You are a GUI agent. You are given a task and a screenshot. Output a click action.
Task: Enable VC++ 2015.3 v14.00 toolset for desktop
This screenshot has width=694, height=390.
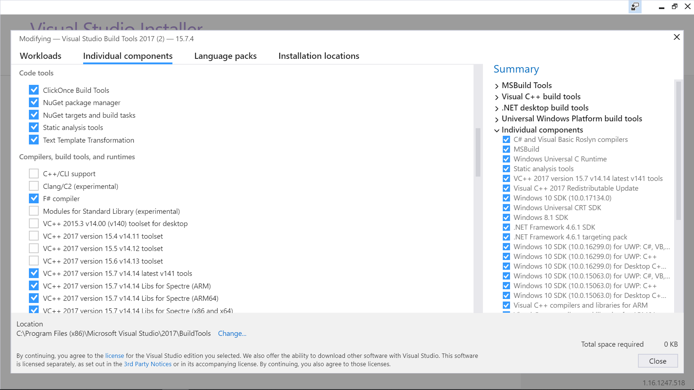pyautogui.click(x=34, y=223)
